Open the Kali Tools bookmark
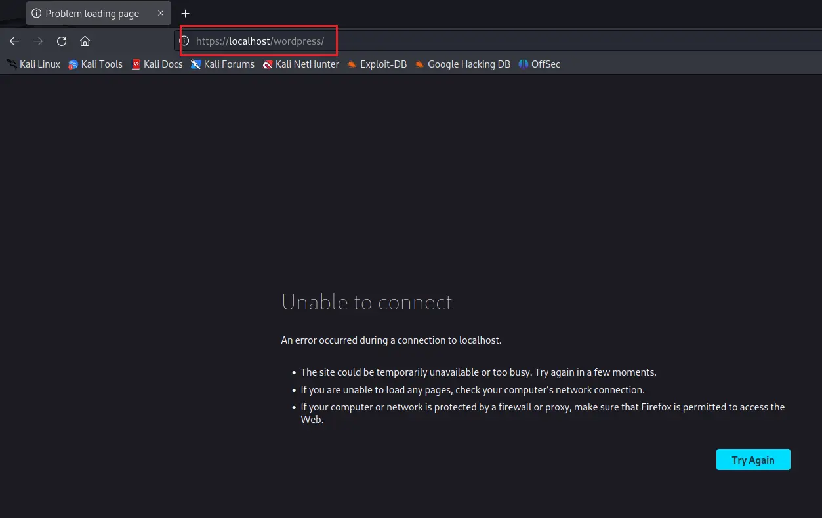Viewport: 822px width, 518px height. (96, 64)
